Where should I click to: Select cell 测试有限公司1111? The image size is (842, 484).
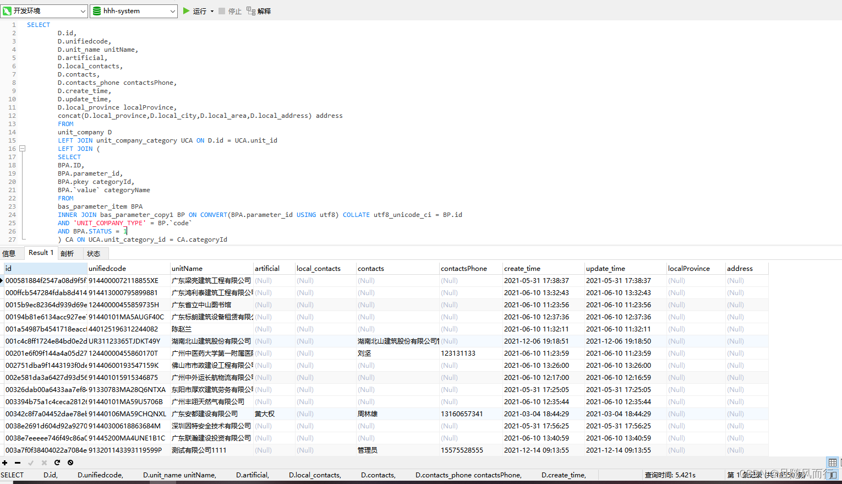click(x=212, y=450)
